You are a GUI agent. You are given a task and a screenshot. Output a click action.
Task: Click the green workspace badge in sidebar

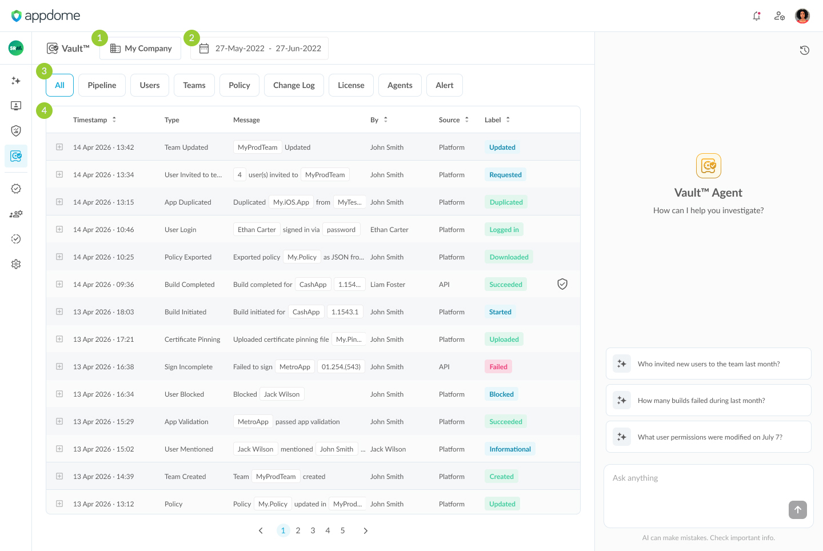point(16,49)
